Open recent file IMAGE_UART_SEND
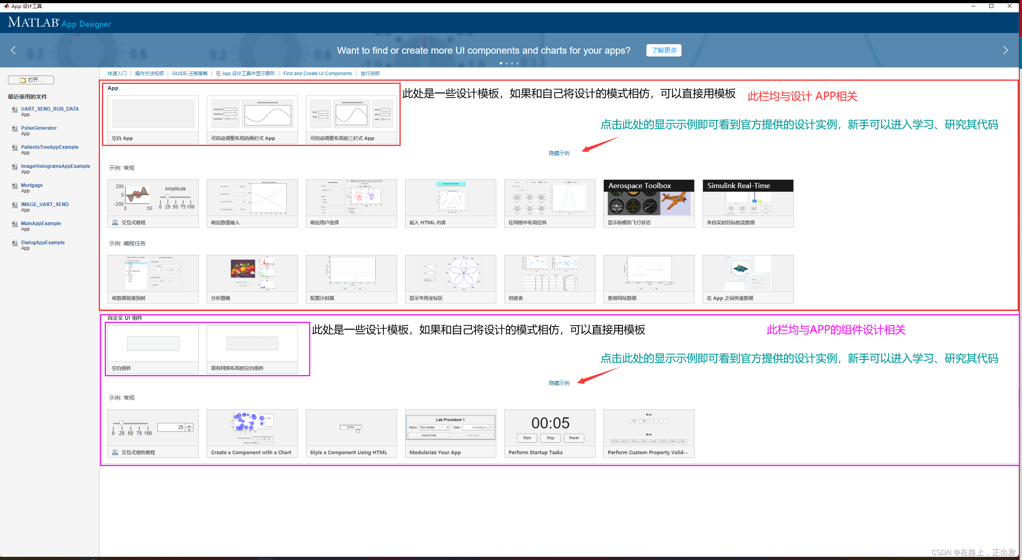1022x560 pixels. (45, 204)
